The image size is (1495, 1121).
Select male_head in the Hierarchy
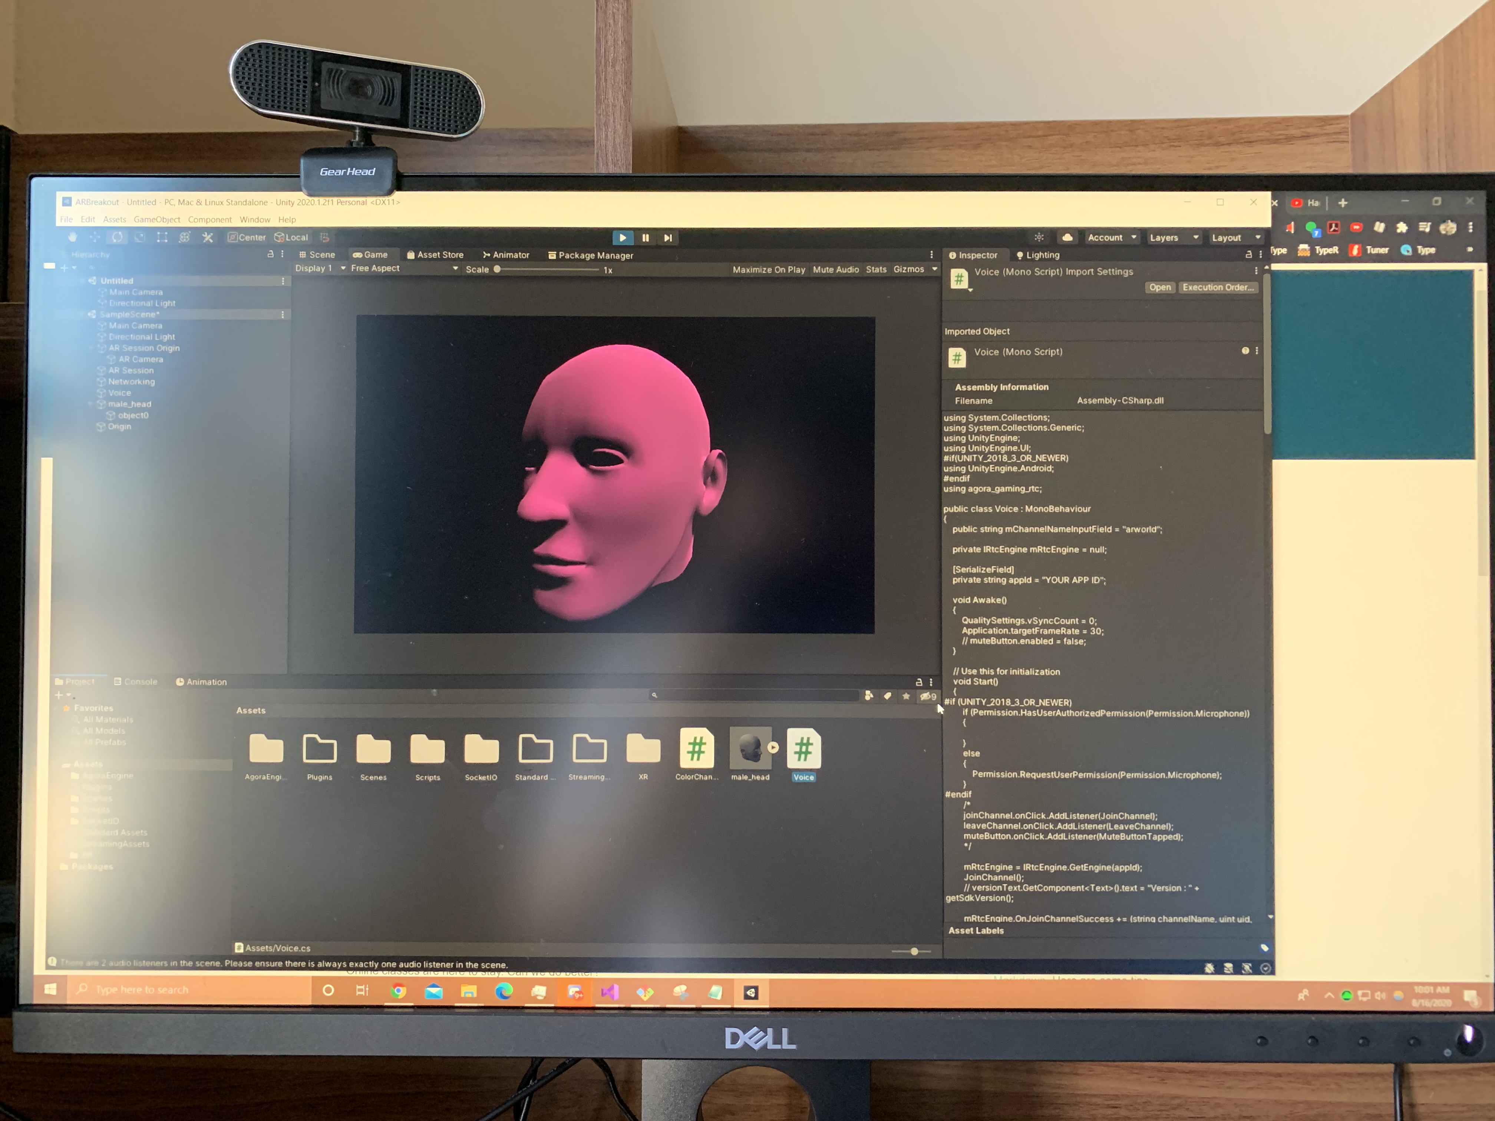click(130, 404)
